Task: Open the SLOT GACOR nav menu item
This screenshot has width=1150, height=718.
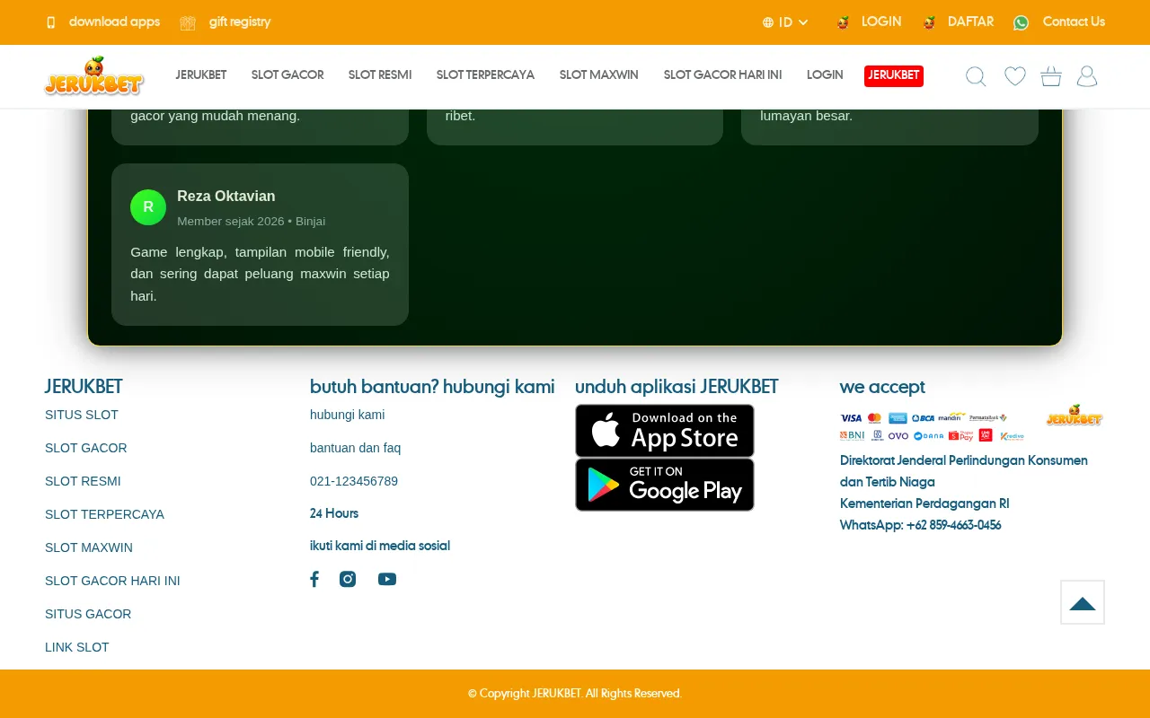Action: click(287, 75)
